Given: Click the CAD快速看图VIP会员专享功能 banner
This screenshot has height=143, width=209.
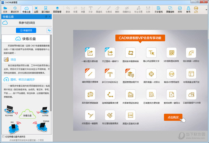Looking at the screenshot, I should tap(140, 38).
